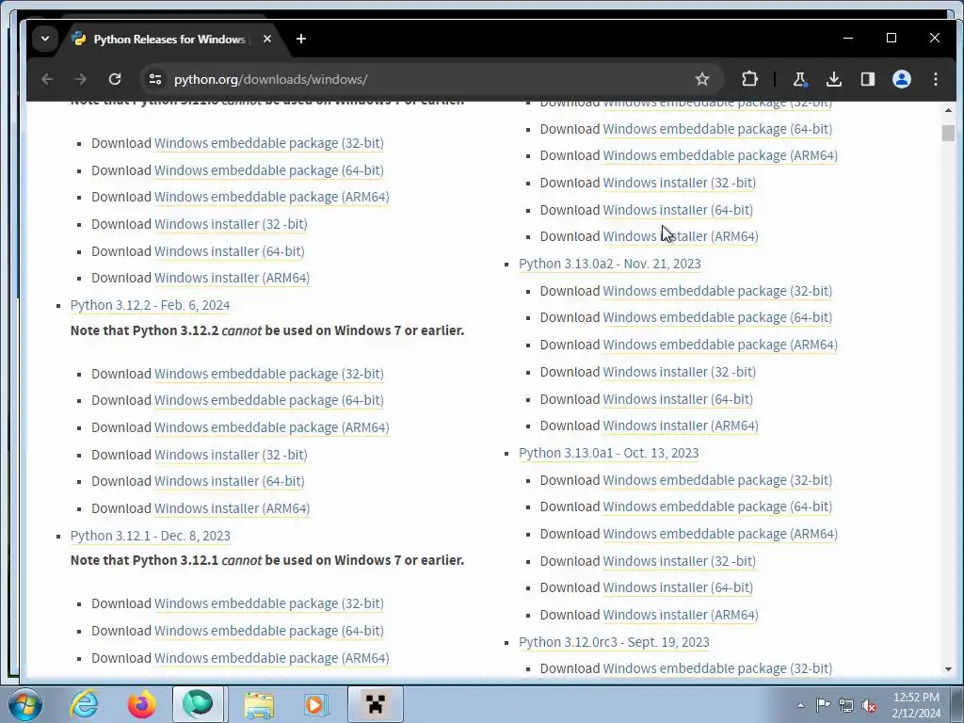Open the user profile menu

click(x=902, y=79)
